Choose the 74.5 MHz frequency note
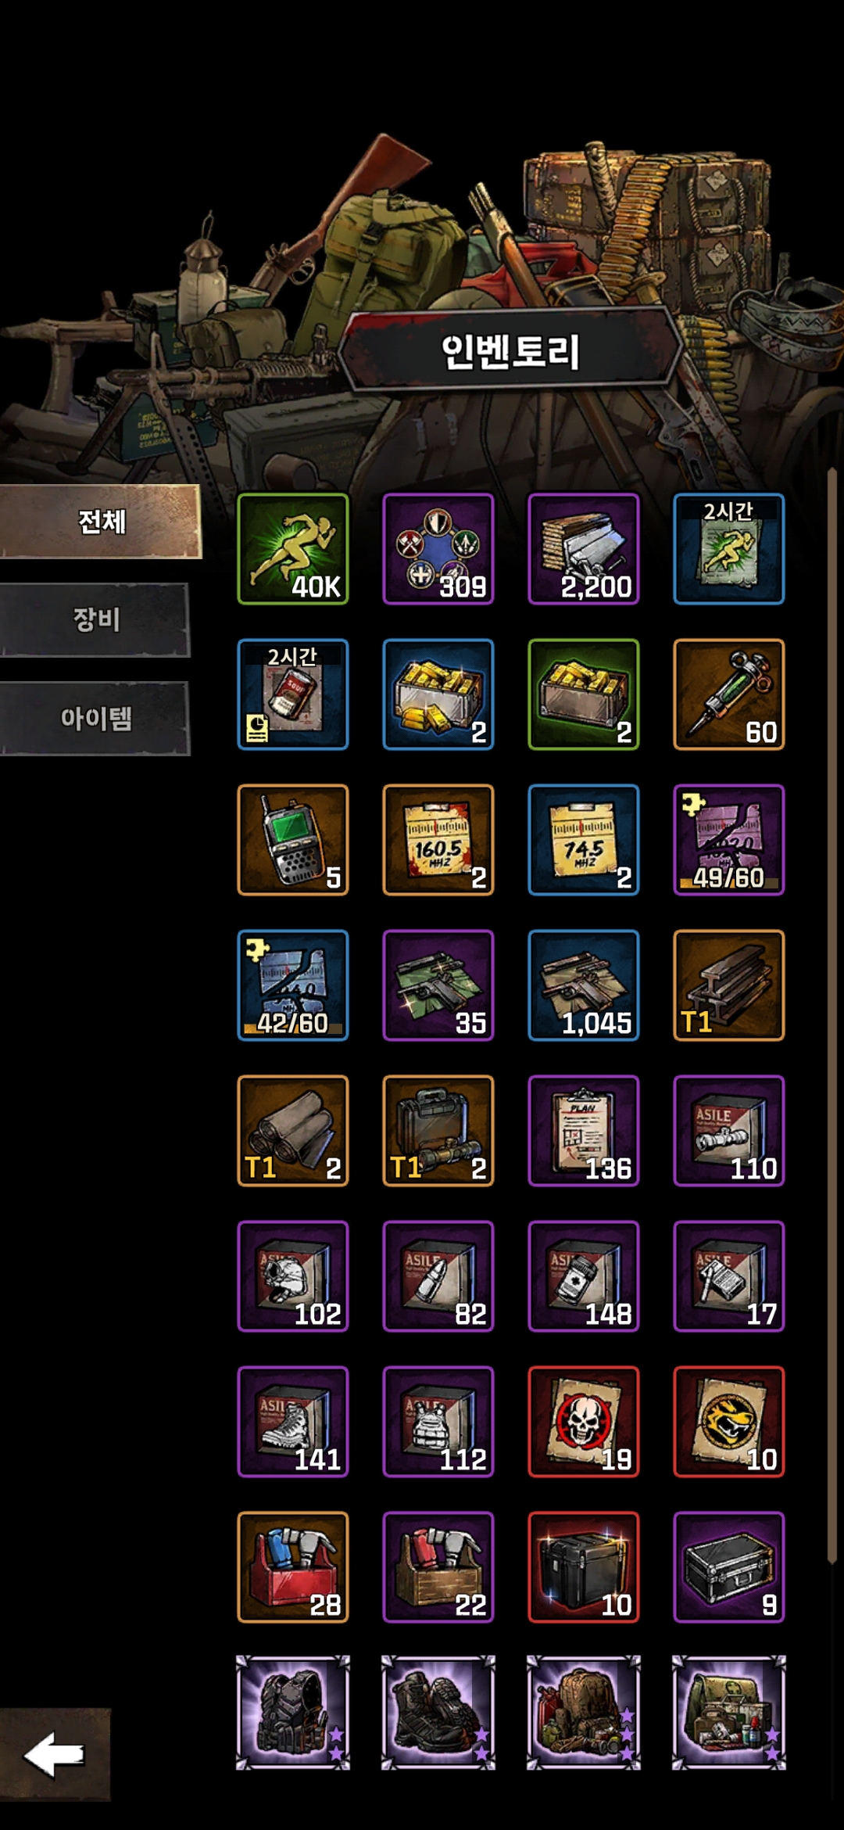 point(584,839)
